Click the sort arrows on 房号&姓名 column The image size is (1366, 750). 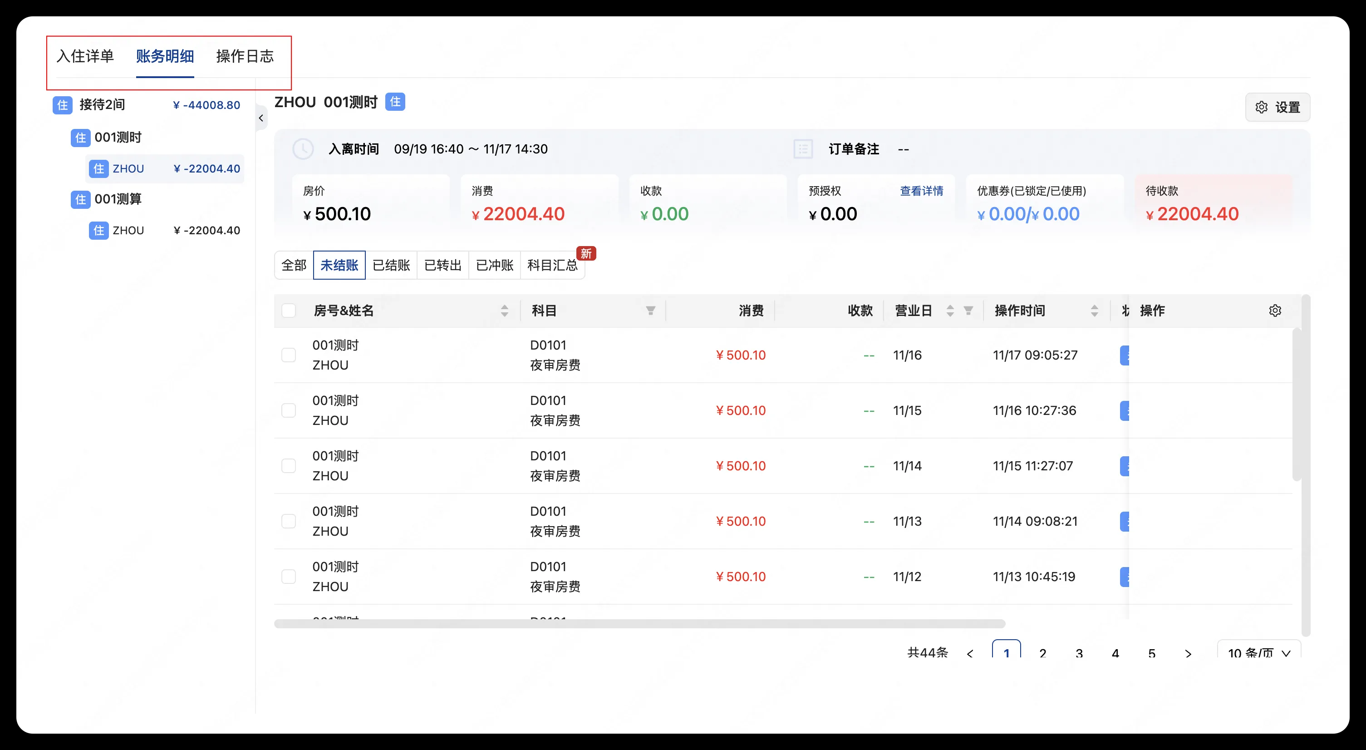[504, 310]
